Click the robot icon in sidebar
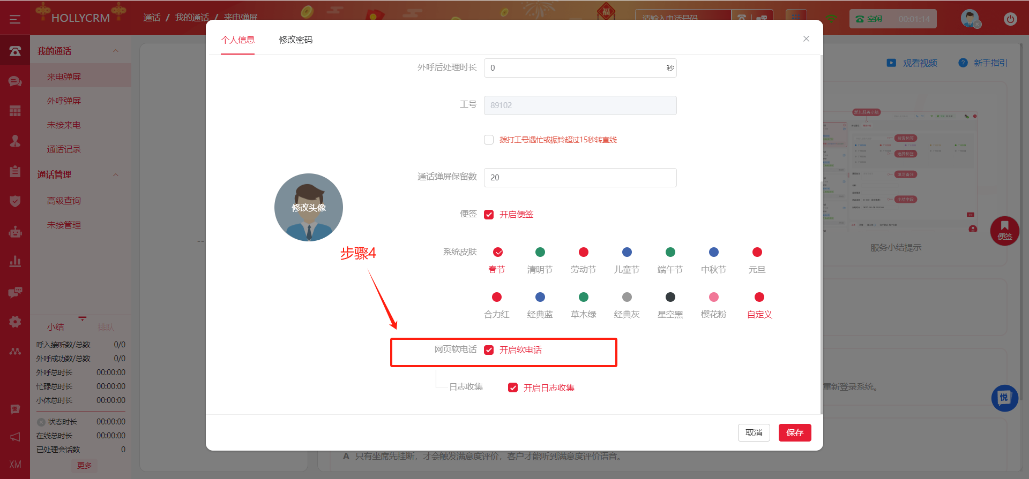The image size is (1029, 479). (15, 232)
